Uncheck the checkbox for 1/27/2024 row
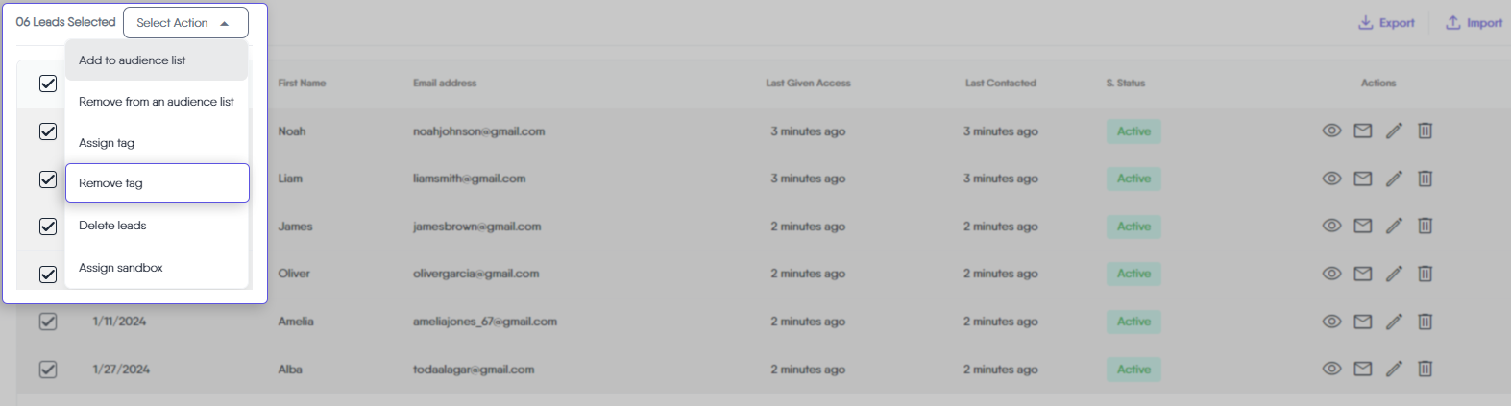 click(x=48, y=369)
